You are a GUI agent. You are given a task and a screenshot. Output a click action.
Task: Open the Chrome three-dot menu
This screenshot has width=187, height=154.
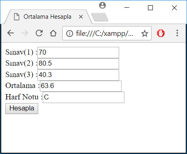[177, 33]
